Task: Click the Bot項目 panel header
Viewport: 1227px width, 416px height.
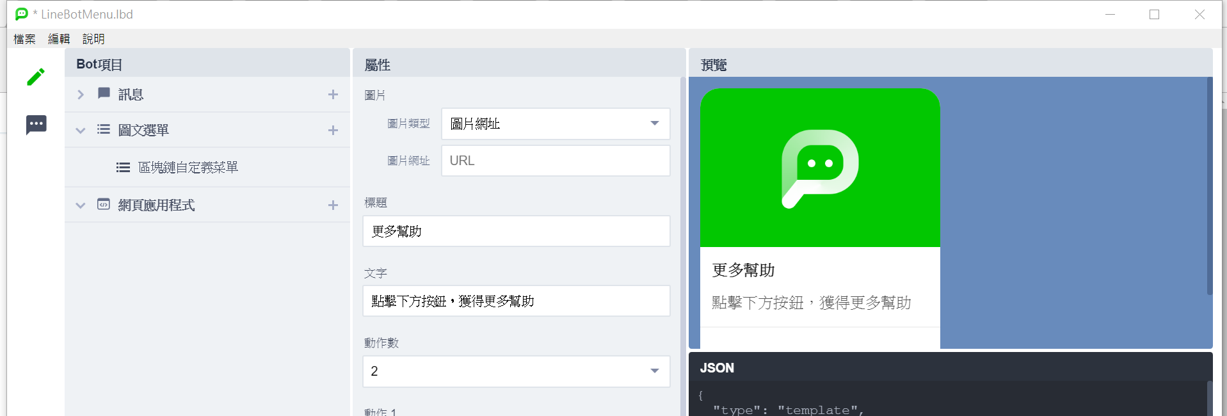Action: [207, 63]
